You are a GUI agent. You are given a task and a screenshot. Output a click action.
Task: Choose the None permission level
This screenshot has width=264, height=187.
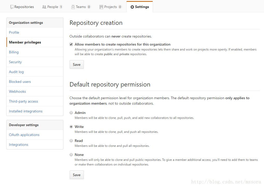(x=71, y=154)
